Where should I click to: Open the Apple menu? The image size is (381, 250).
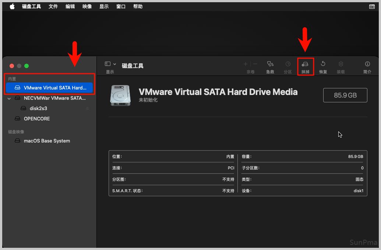point(12,7)
